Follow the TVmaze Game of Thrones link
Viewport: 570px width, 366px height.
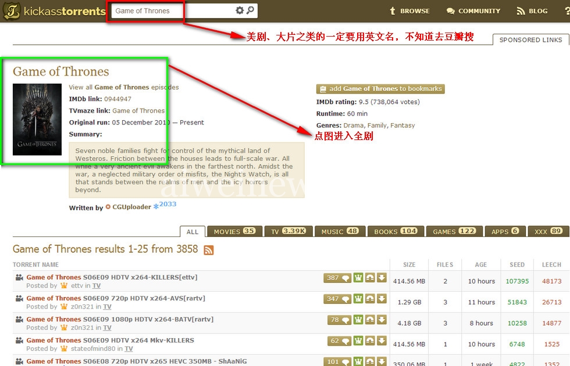[138, 111]
